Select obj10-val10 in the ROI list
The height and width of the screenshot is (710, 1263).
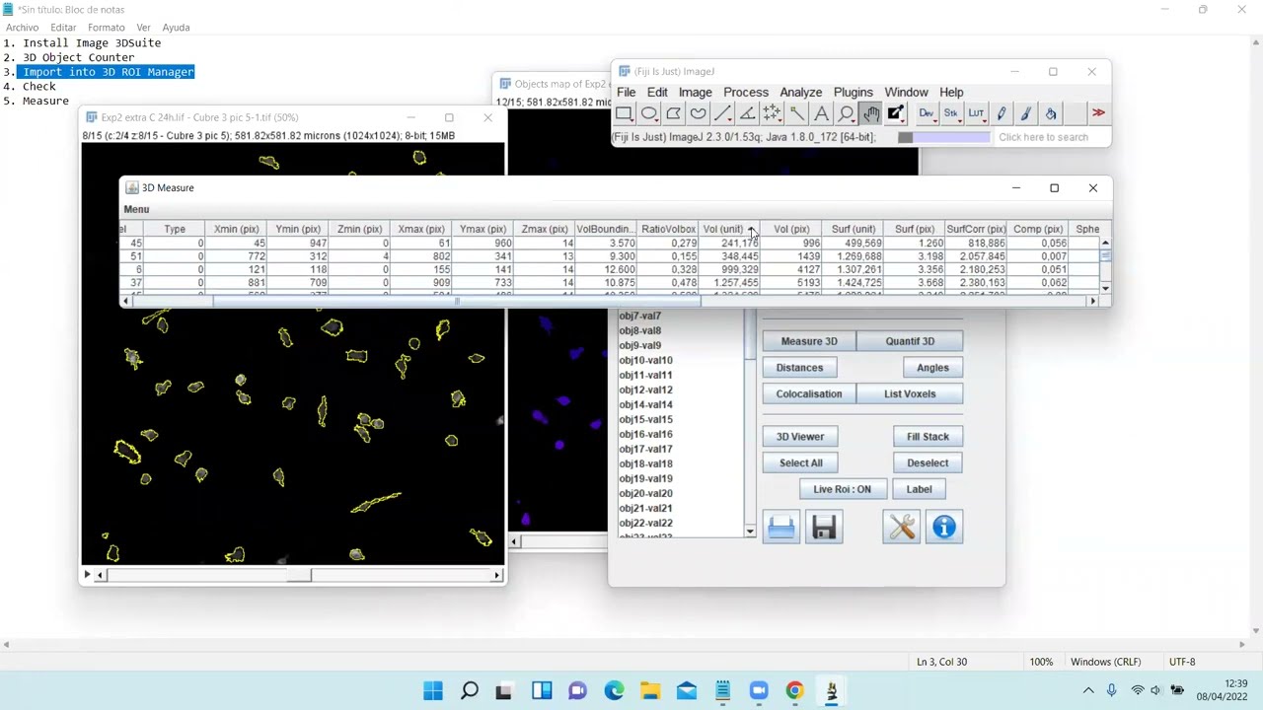tap(645, 360)
